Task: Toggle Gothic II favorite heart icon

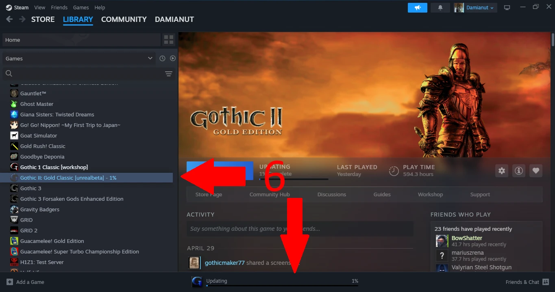Action: pos(536,171)
